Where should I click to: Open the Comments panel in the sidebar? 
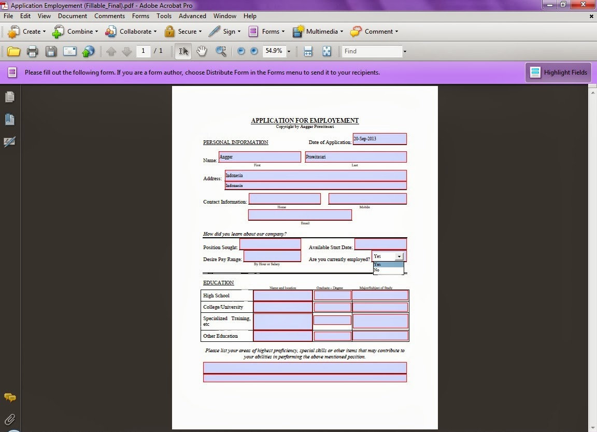[x=10, y=398]
